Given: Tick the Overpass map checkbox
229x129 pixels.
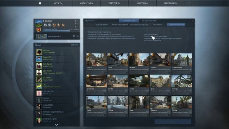Looking at the screenshot, I should tap(105, 94).
